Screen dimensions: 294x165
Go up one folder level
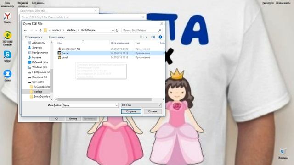click(40, 30)
